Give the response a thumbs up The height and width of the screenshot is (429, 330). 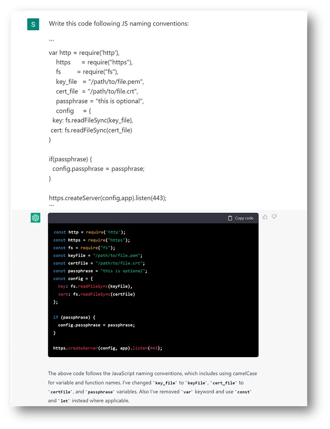click(265, 217)
